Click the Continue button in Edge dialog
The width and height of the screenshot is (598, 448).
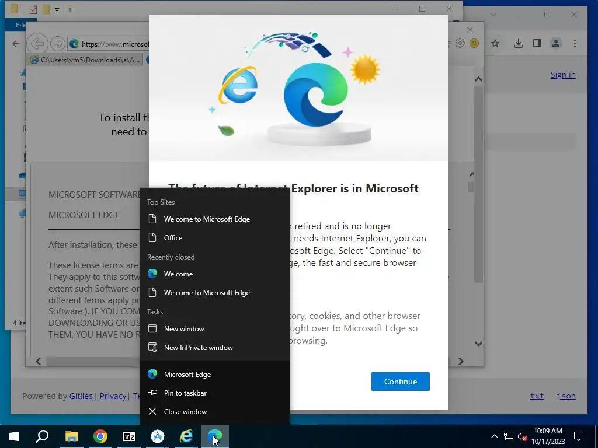coord(401,381)
